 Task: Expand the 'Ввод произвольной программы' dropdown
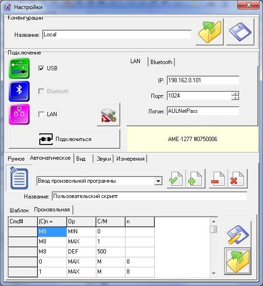(x=158, y=181)
